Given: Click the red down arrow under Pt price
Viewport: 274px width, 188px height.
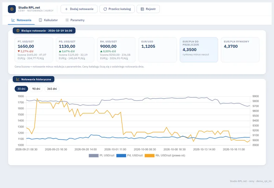Looking at the screenshot, I should [x=19, y=51].
